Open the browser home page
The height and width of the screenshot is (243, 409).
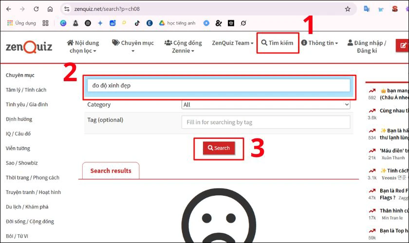(50, 9)
